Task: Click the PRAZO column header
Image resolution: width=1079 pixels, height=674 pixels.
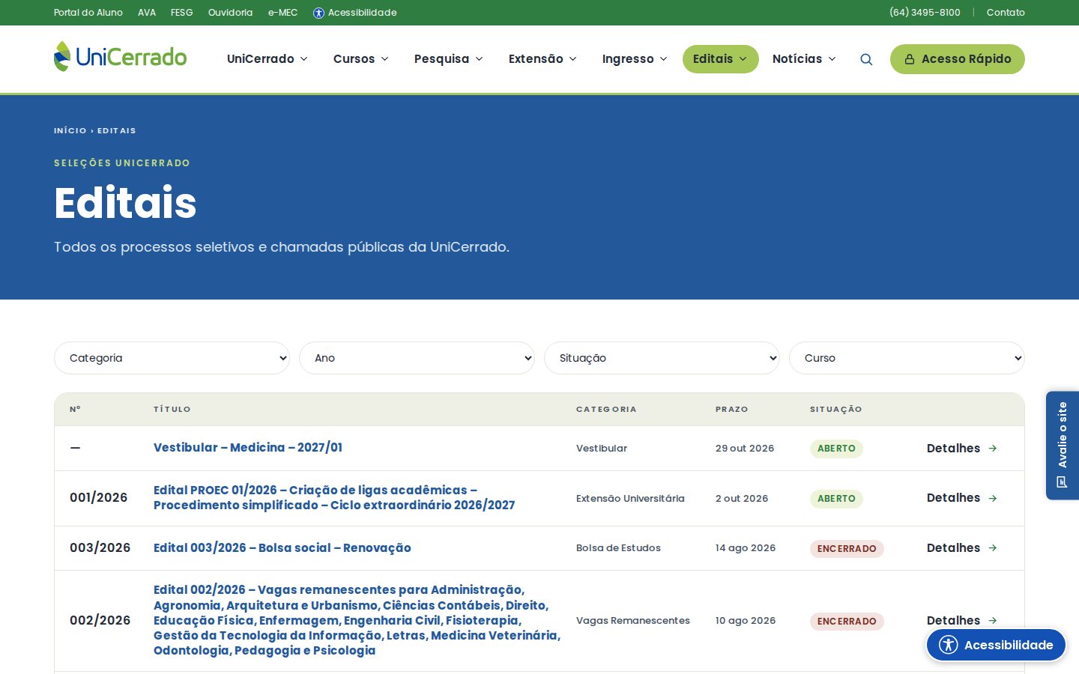Action: pos(732,410)
